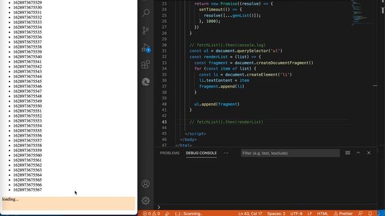Click the Prettier status bar item
The height and width of the screenshot is (216, 385).
343,214
